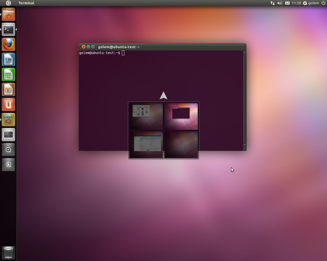The height and width of the screenshot is (261, 327).
Task: Open the power session menu
Action: pyautogui.click(x=323, y=3)
